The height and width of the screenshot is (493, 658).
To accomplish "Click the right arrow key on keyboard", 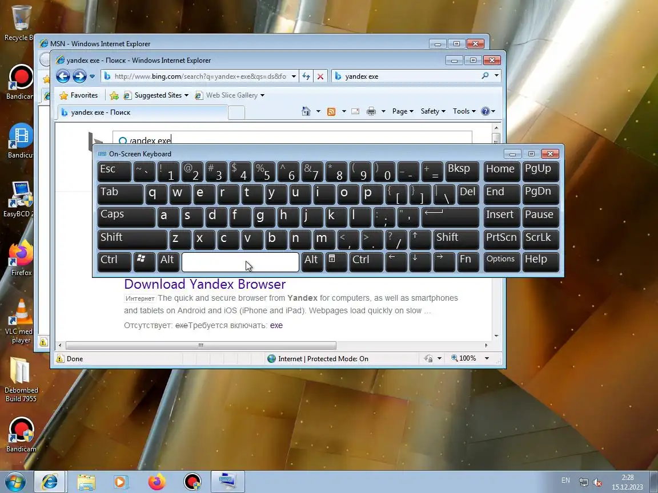I will tap(444, 262).
